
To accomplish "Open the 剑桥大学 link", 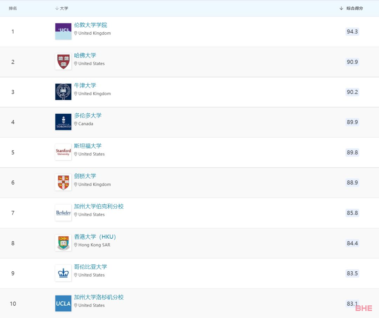I will coord(85,176).
